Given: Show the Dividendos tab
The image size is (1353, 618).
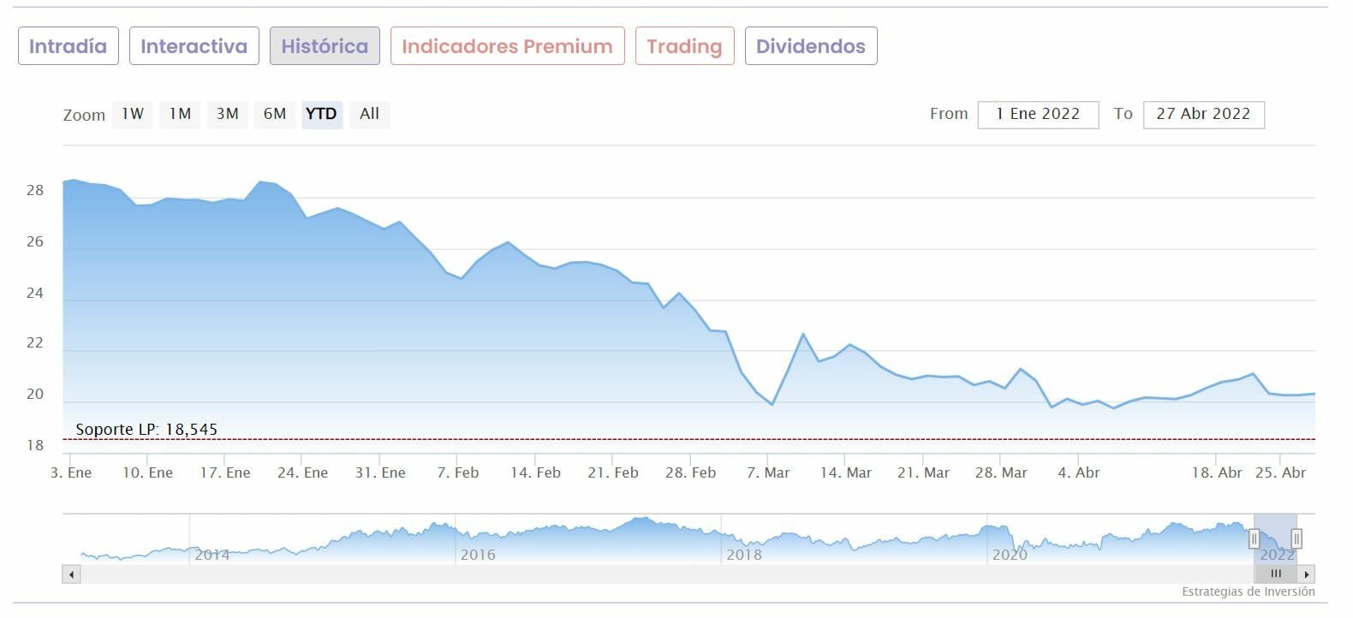Looking at the screenshot, I should coord(810,46).
